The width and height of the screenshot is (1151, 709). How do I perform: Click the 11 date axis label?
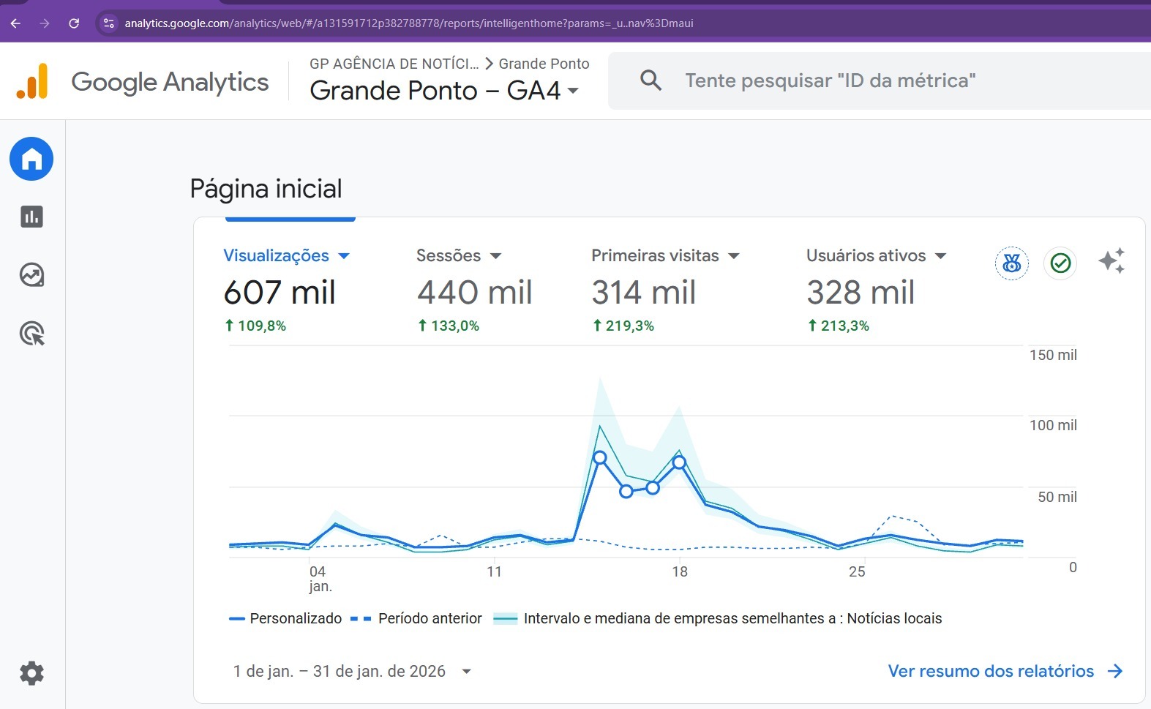495,571
